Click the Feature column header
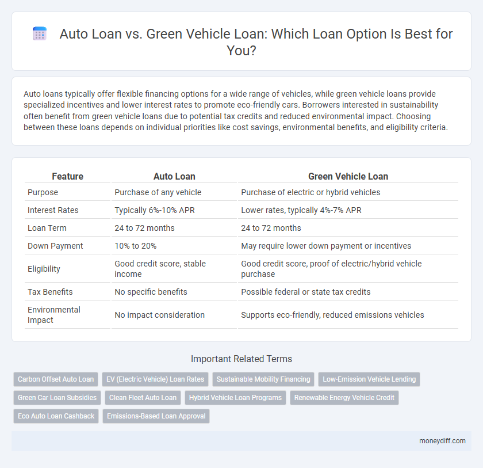483x468 pixels. click(x=67, y=176)
